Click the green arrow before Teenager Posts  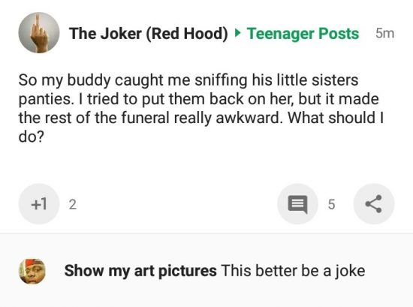click(237, 33)
